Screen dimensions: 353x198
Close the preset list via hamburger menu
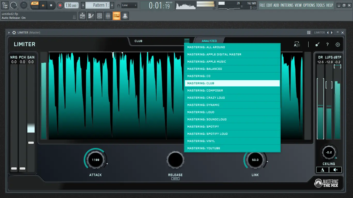pyautogui.click(x=187, y=41)
